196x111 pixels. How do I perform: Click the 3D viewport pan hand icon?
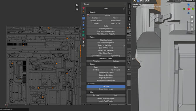tap(192, 21)
